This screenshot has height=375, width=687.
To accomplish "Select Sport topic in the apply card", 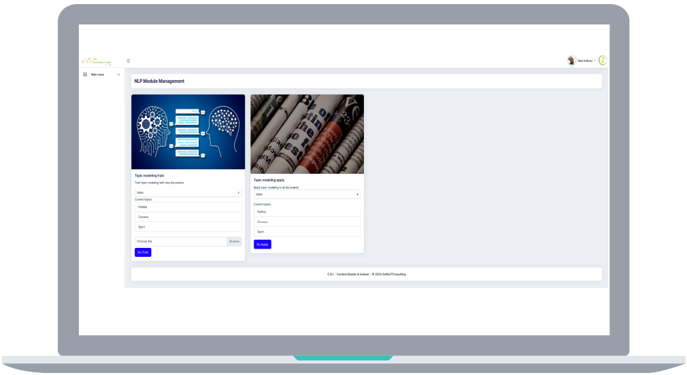I will pyautogui.click(x=307, y=232).
